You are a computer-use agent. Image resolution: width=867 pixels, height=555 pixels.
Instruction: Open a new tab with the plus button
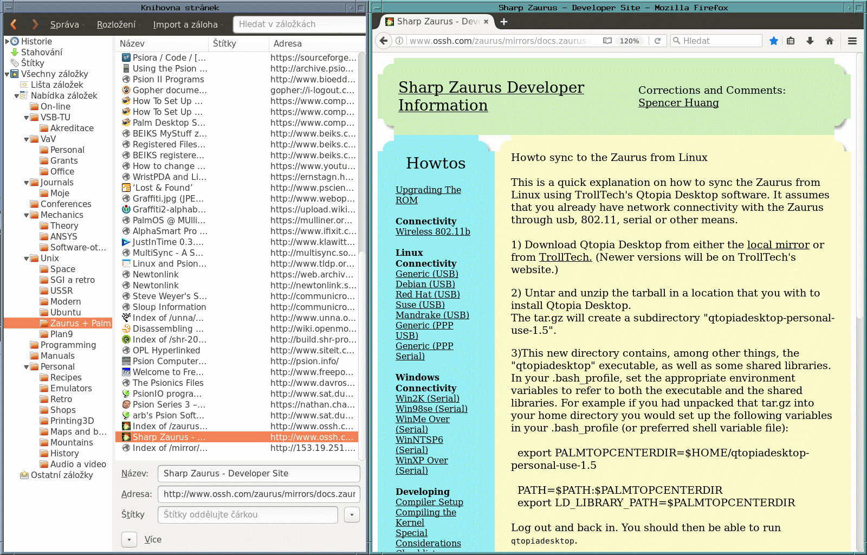point(504,22)
